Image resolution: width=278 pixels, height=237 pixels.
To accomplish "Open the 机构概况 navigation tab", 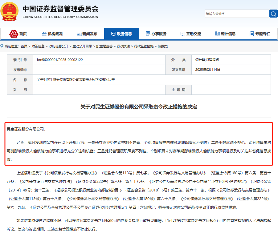I will [x=52, y=34].
